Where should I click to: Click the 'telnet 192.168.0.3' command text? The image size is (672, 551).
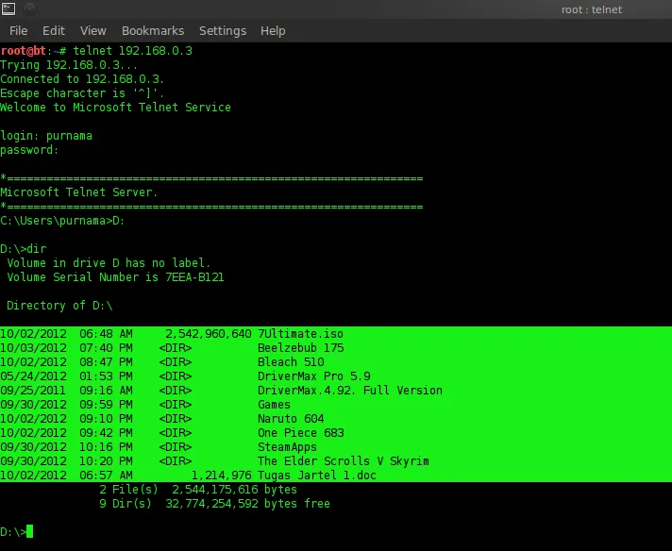133,51
